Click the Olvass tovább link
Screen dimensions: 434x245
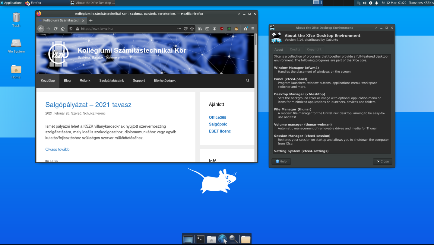tap(57, 149)
